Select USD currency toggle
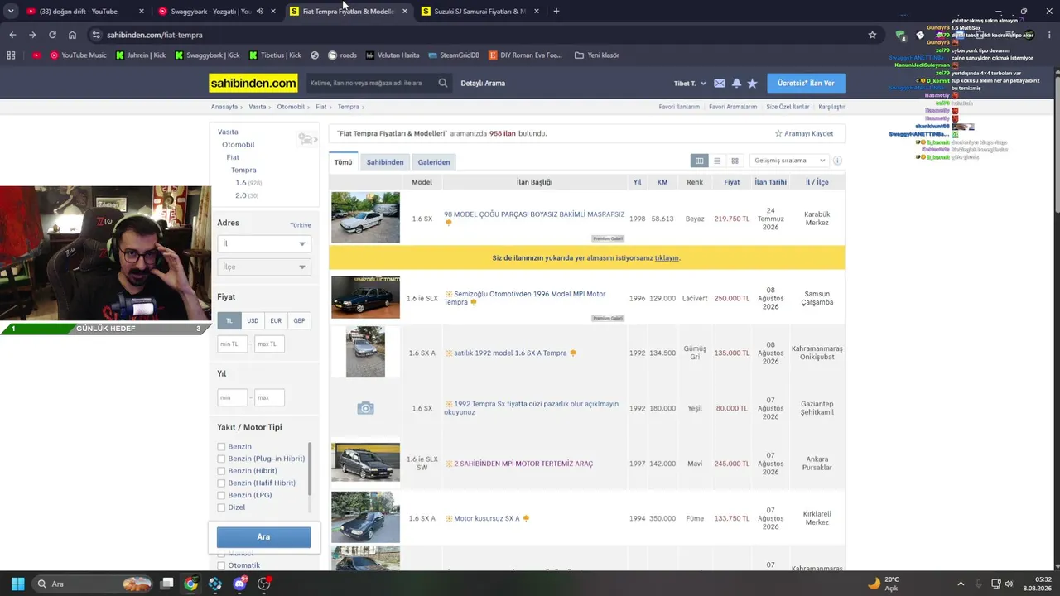1060x596 pixels. pos(253,320)
